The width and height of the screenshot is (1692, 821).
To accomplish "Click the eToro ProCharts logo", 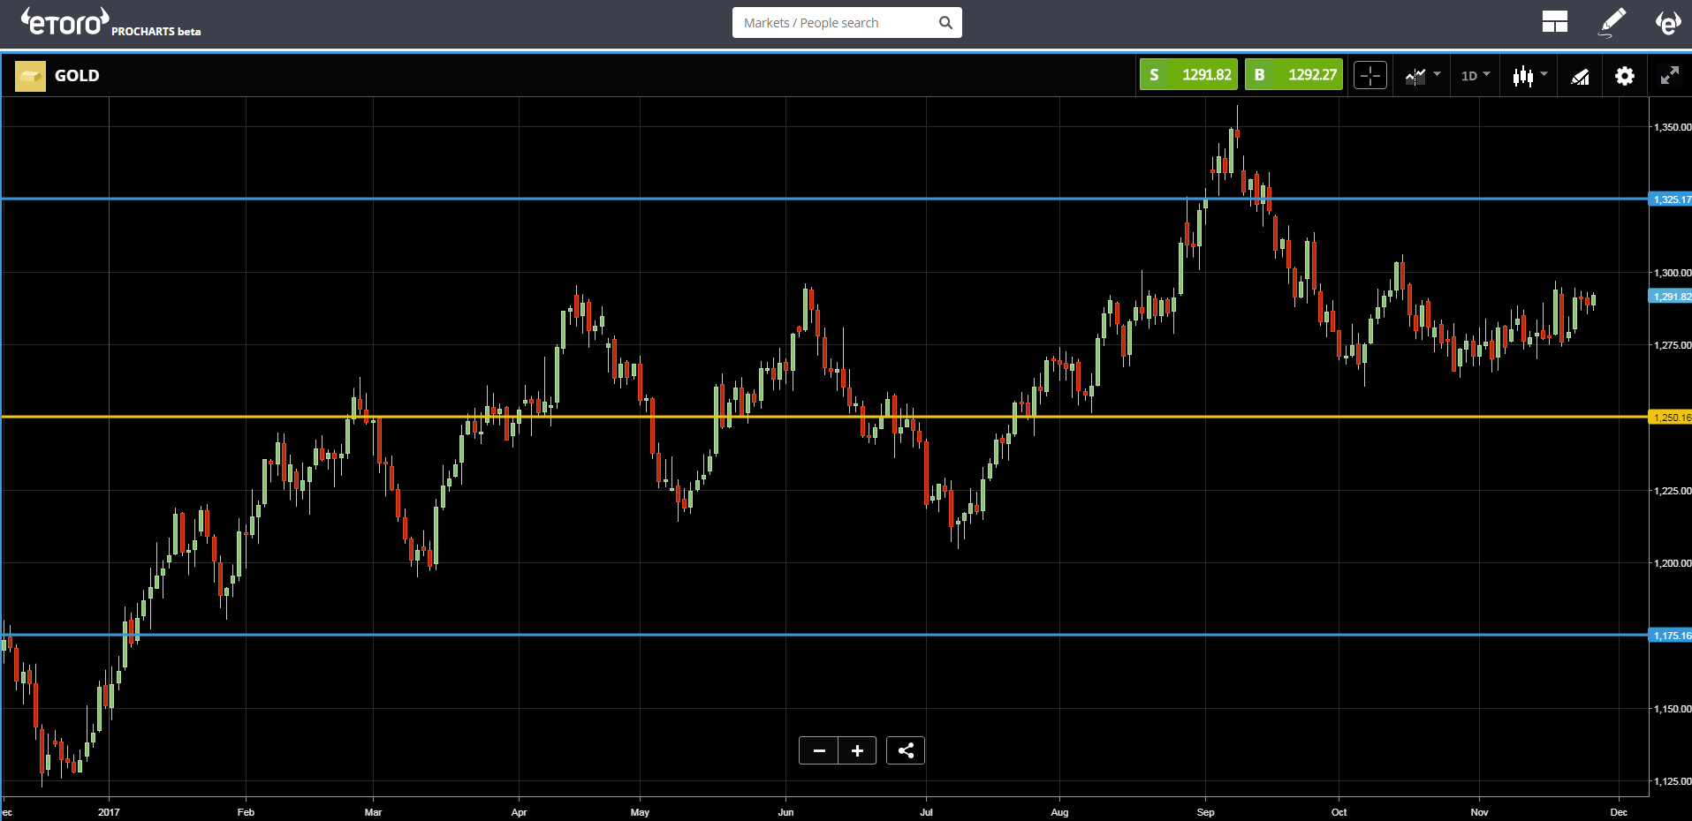I will click(x=111, y=22).
